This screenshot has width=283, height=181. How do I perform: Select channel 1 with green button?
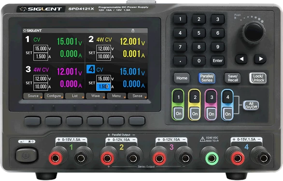[178, 97]
